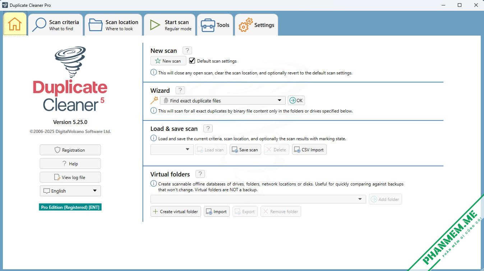This screenshot has height=271, width=484.
Task: Click the help icon next to New scan
Action: 187,50
